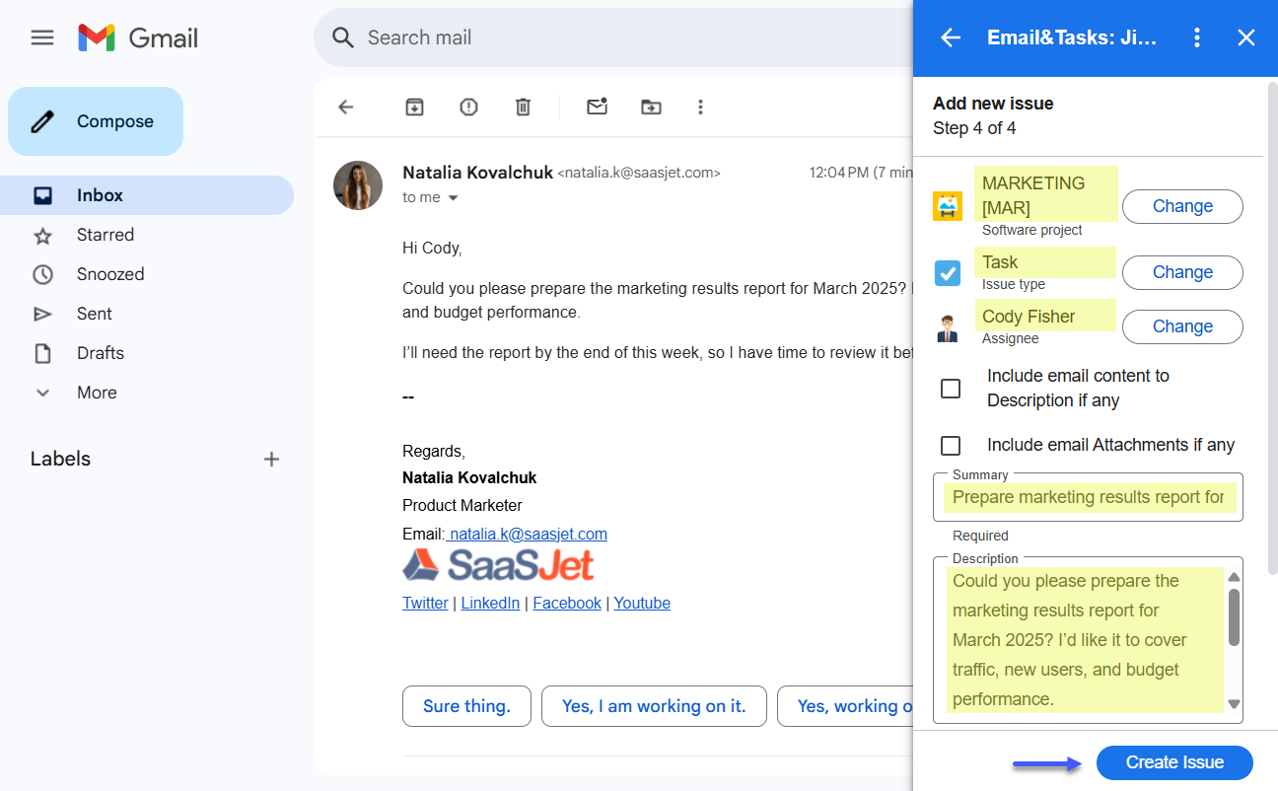Change the MARKETING project selection
Viewport: 1278px width, 791px height.
coord(1182,206)
